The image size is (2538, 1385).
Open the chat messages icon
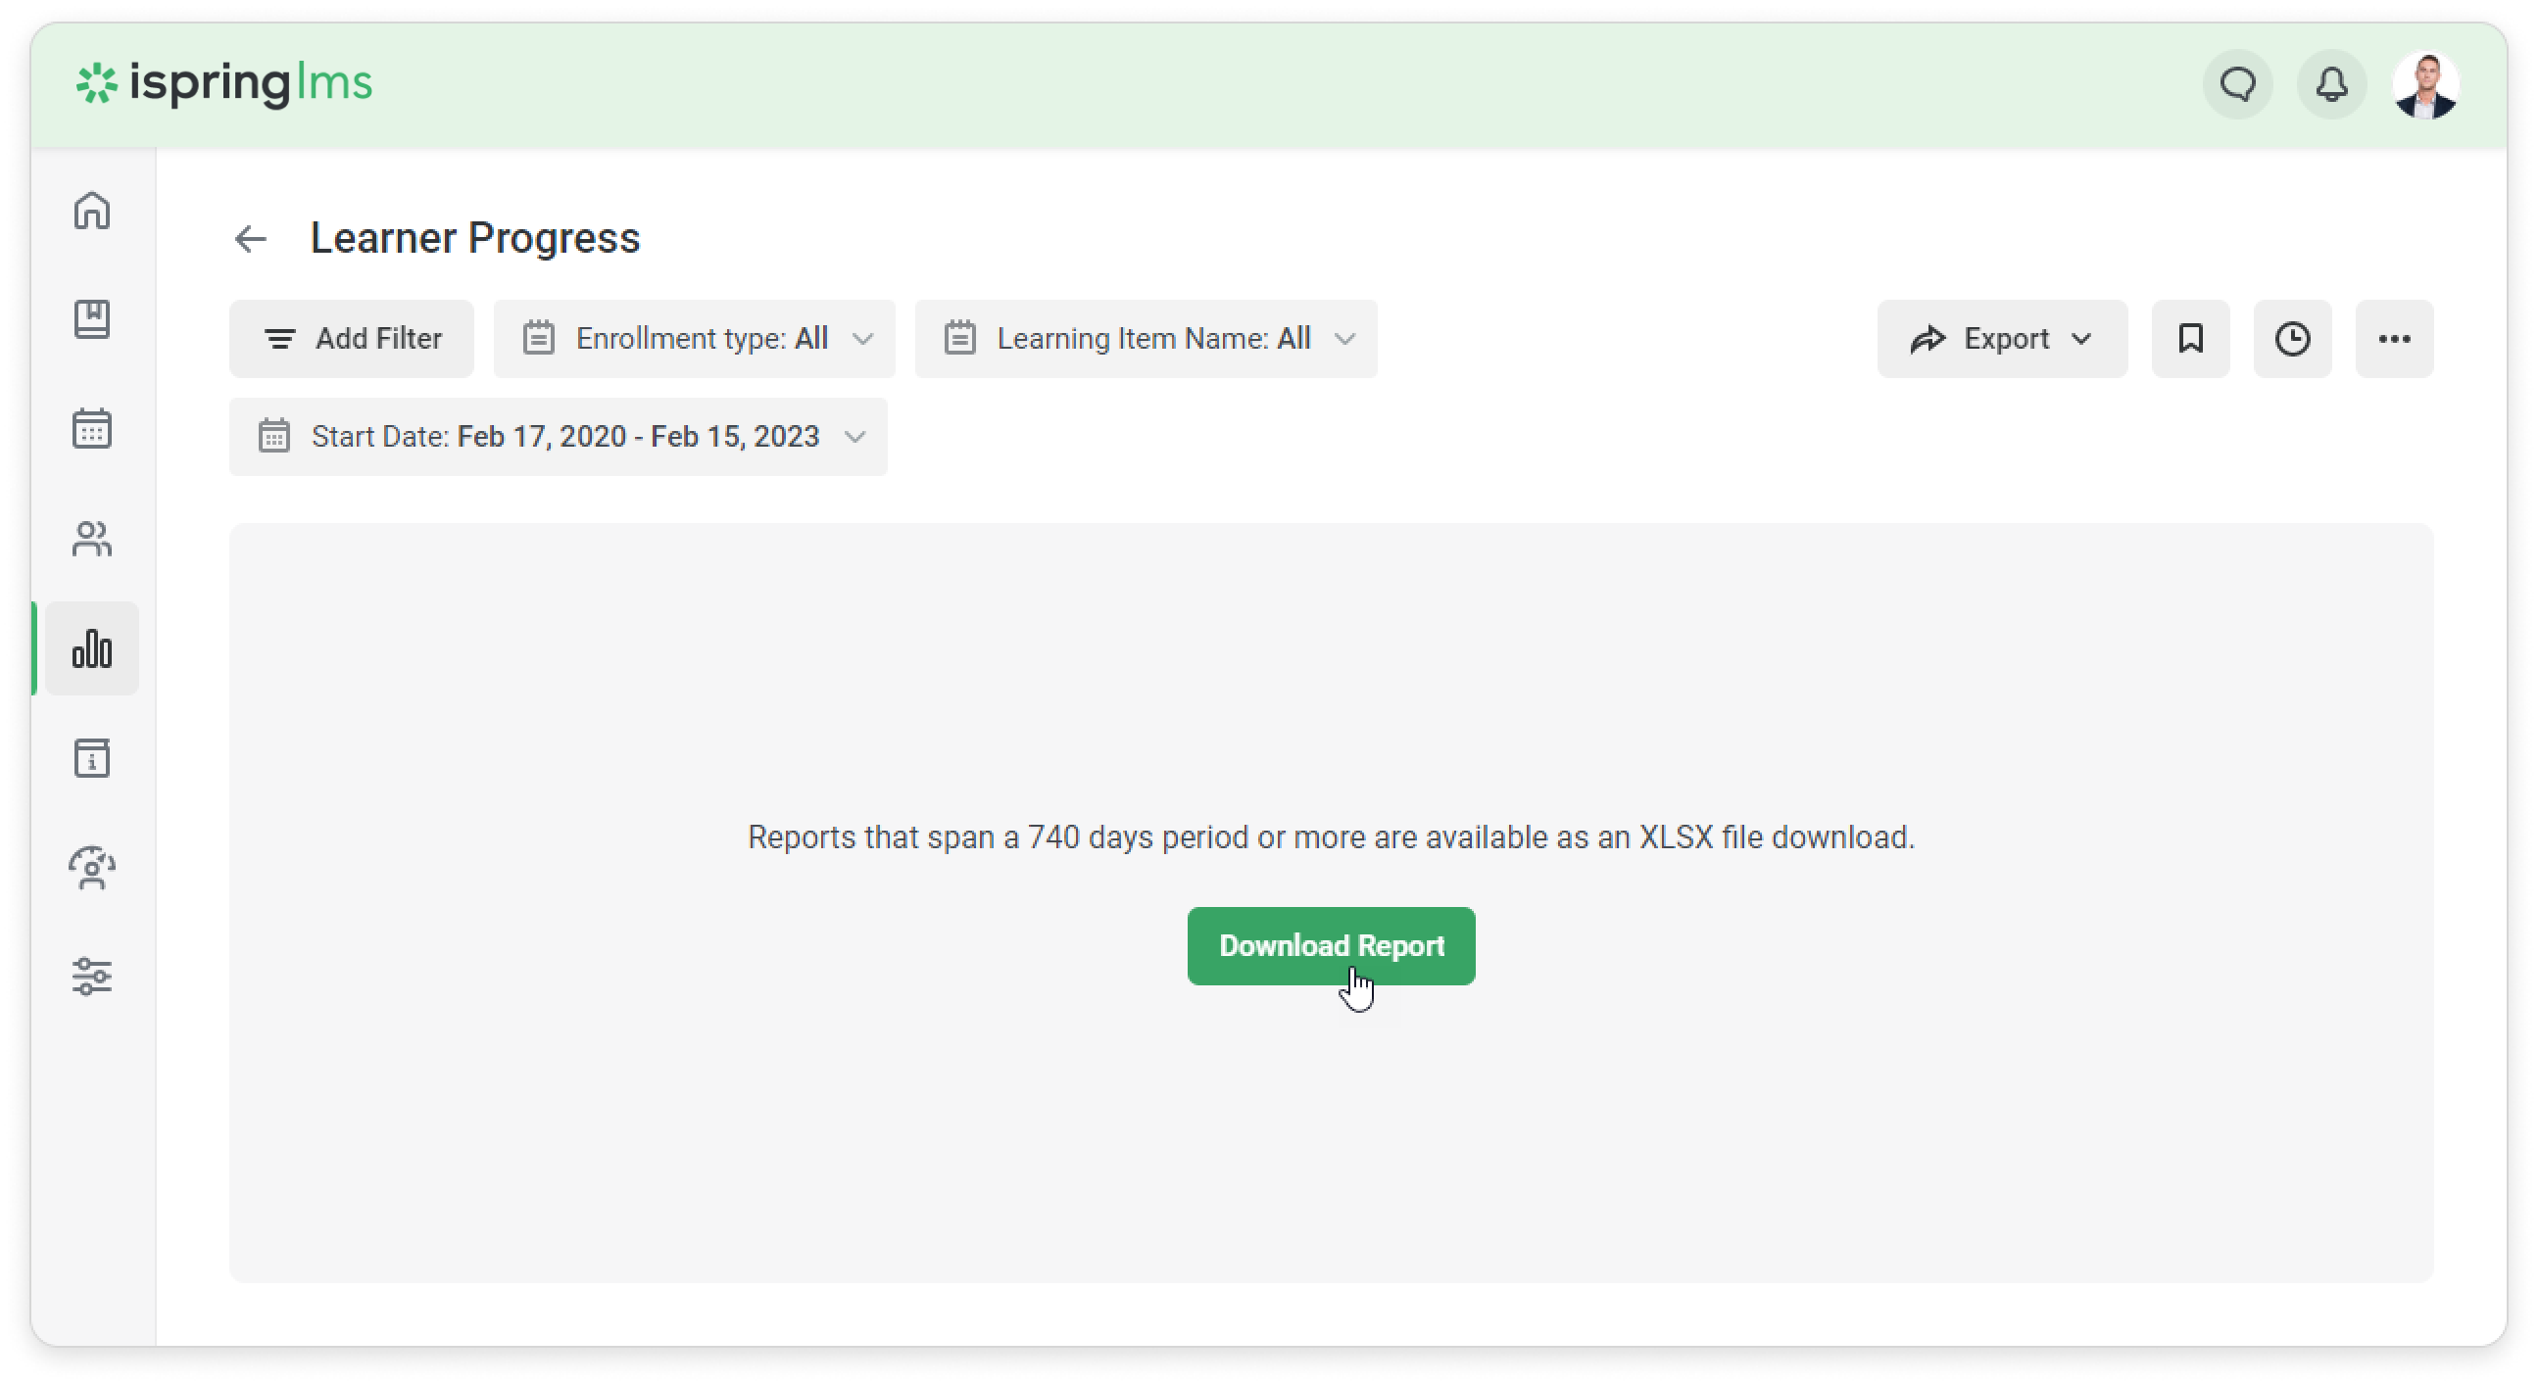coord(2237,84)
